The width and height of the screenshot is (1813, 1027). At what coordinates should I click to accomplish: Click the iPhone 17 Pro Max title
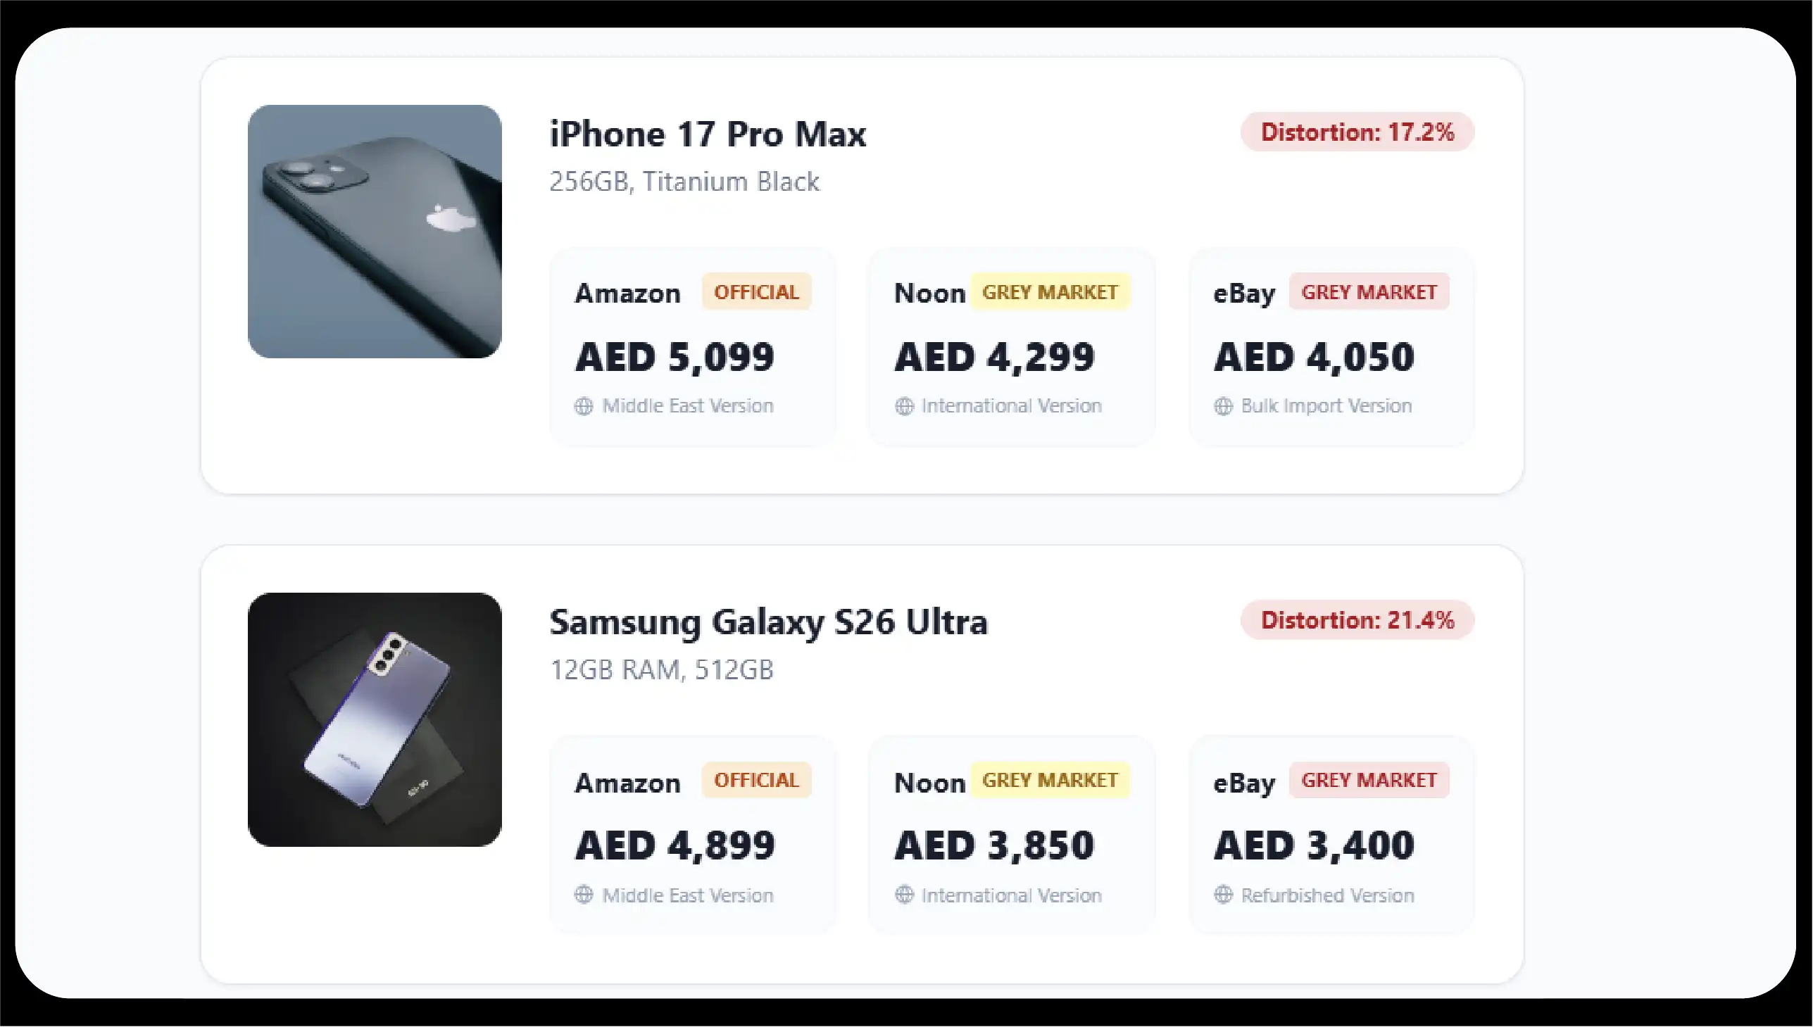tap(708, 134)
